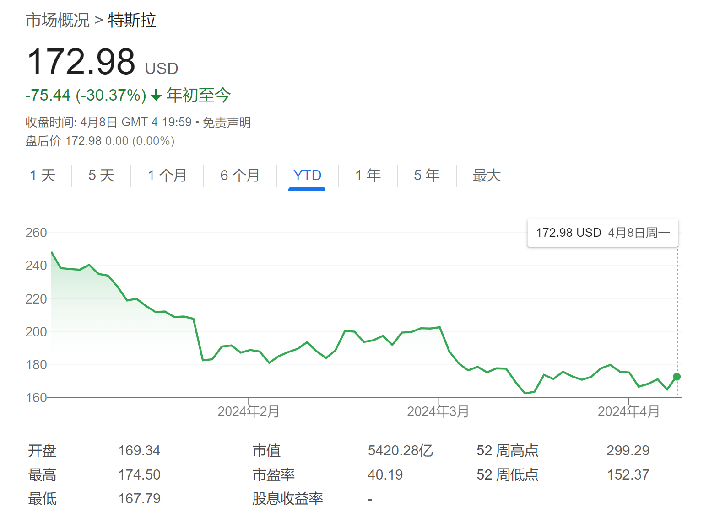The height and width of the screenshot is (517, 709).
Task: Click the 2024年4月 axis label
Action: (628, 411)
